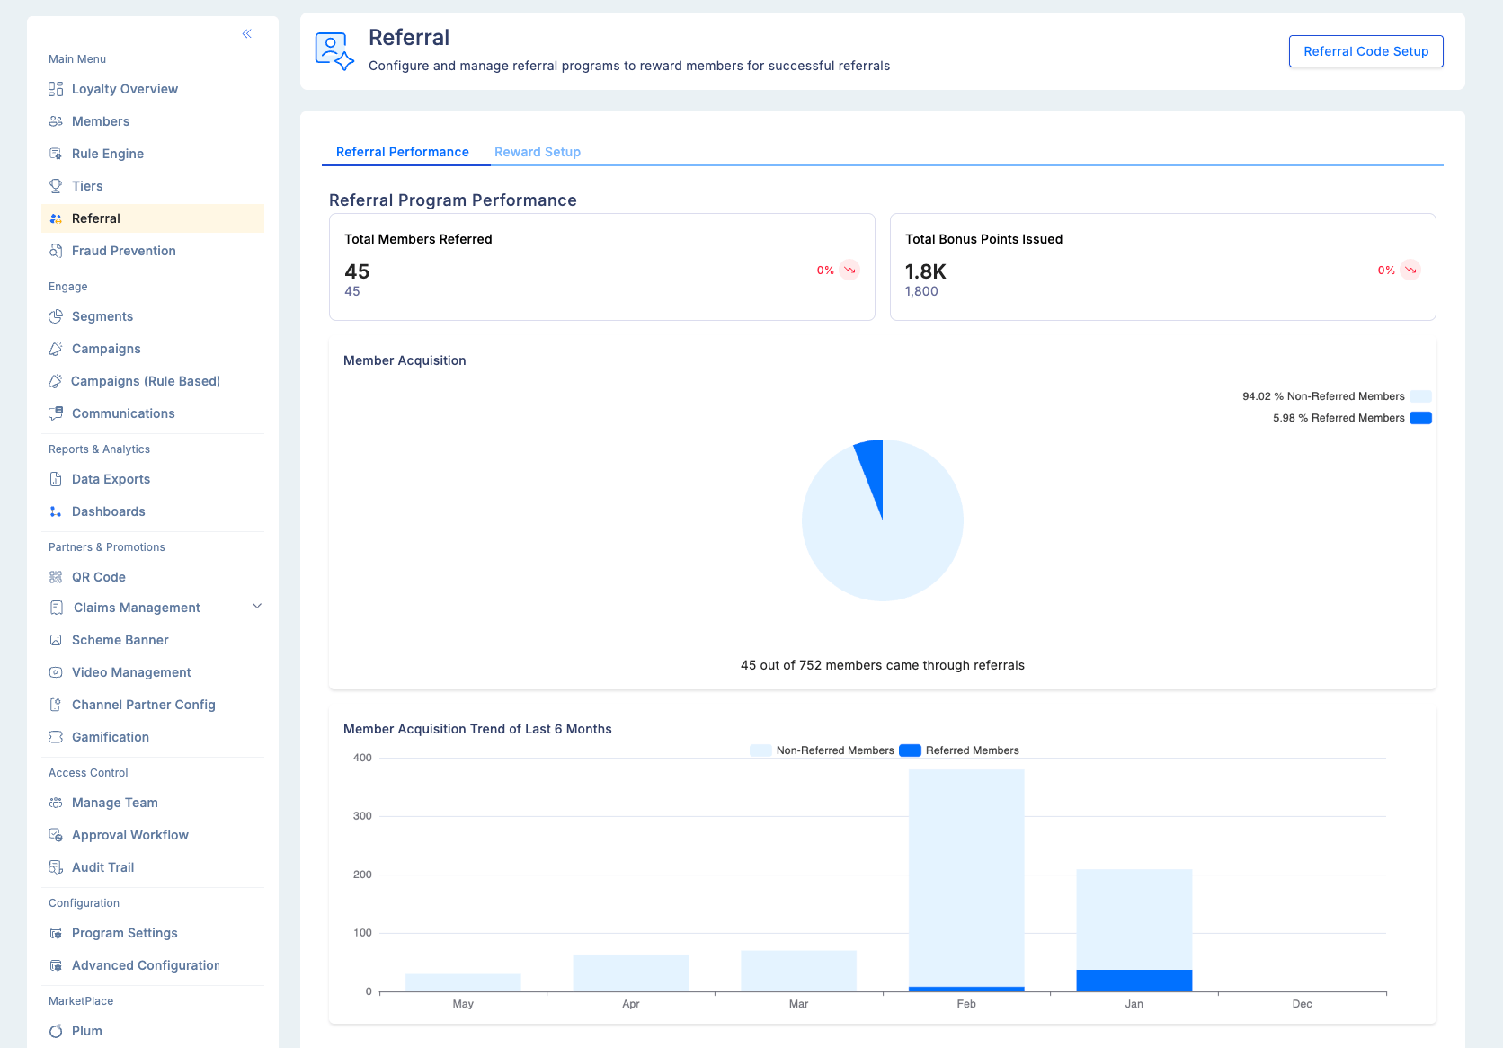Click the Members icon in sidebar

point(56,121)
